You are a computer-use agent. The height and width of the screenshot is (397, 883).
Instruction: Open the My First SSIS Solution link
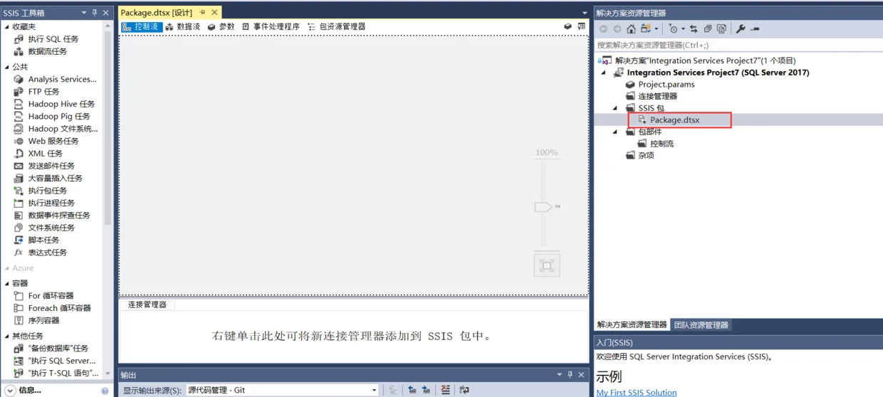pos(637,393)
